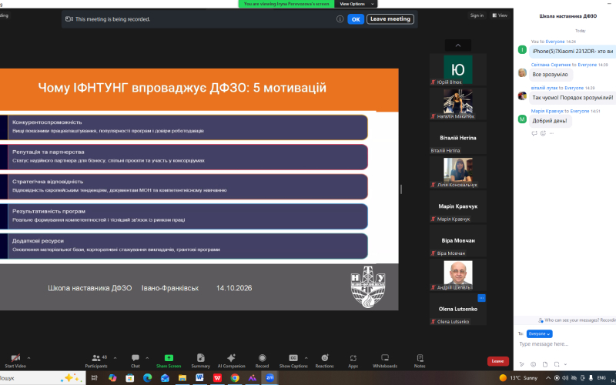Open the 13°C Sunny weather widget
This screenshot has width=616, height=385.
[x=517, y=378]
